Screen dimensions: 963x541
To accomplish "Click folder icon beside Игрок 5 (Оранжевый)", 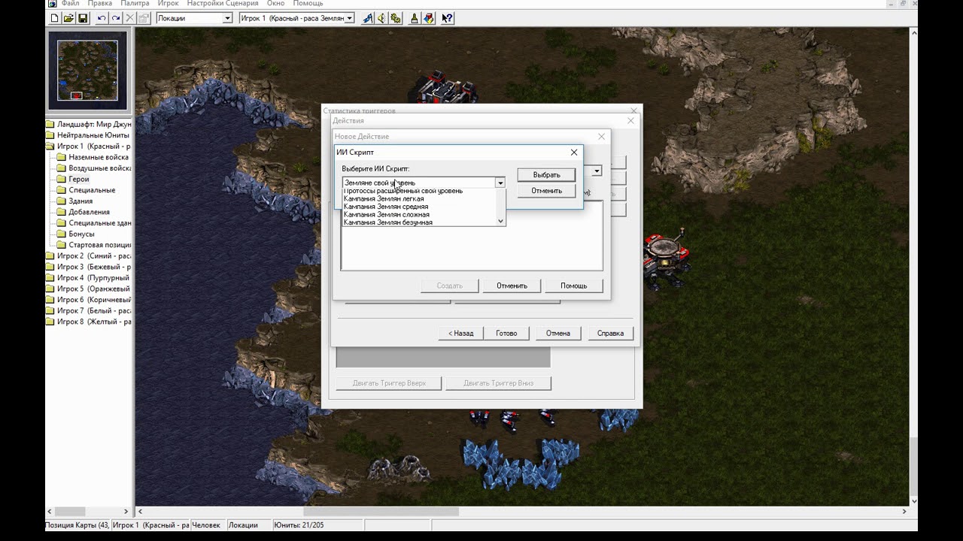I will point(50,289).
